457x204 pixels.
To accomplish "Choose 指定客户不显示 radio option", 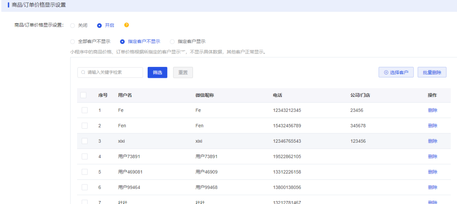I will tap(122, 41).
